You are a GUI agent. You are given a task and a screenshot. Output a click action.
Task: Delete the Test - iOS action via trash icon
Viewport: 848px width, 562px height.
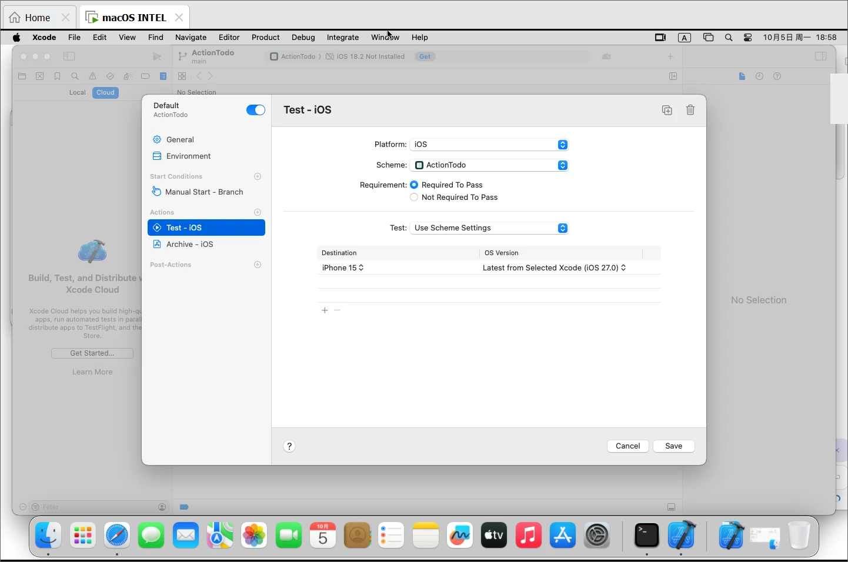690,110
